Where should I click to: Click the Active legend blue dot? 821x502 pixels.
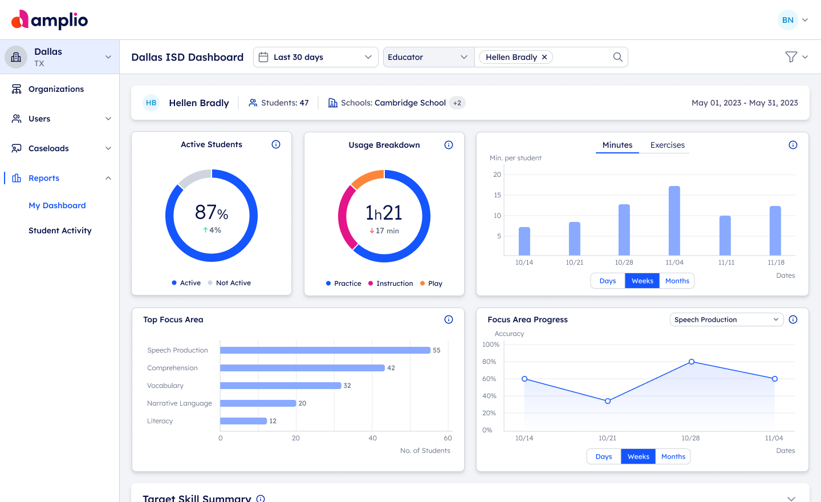point(174,283)
